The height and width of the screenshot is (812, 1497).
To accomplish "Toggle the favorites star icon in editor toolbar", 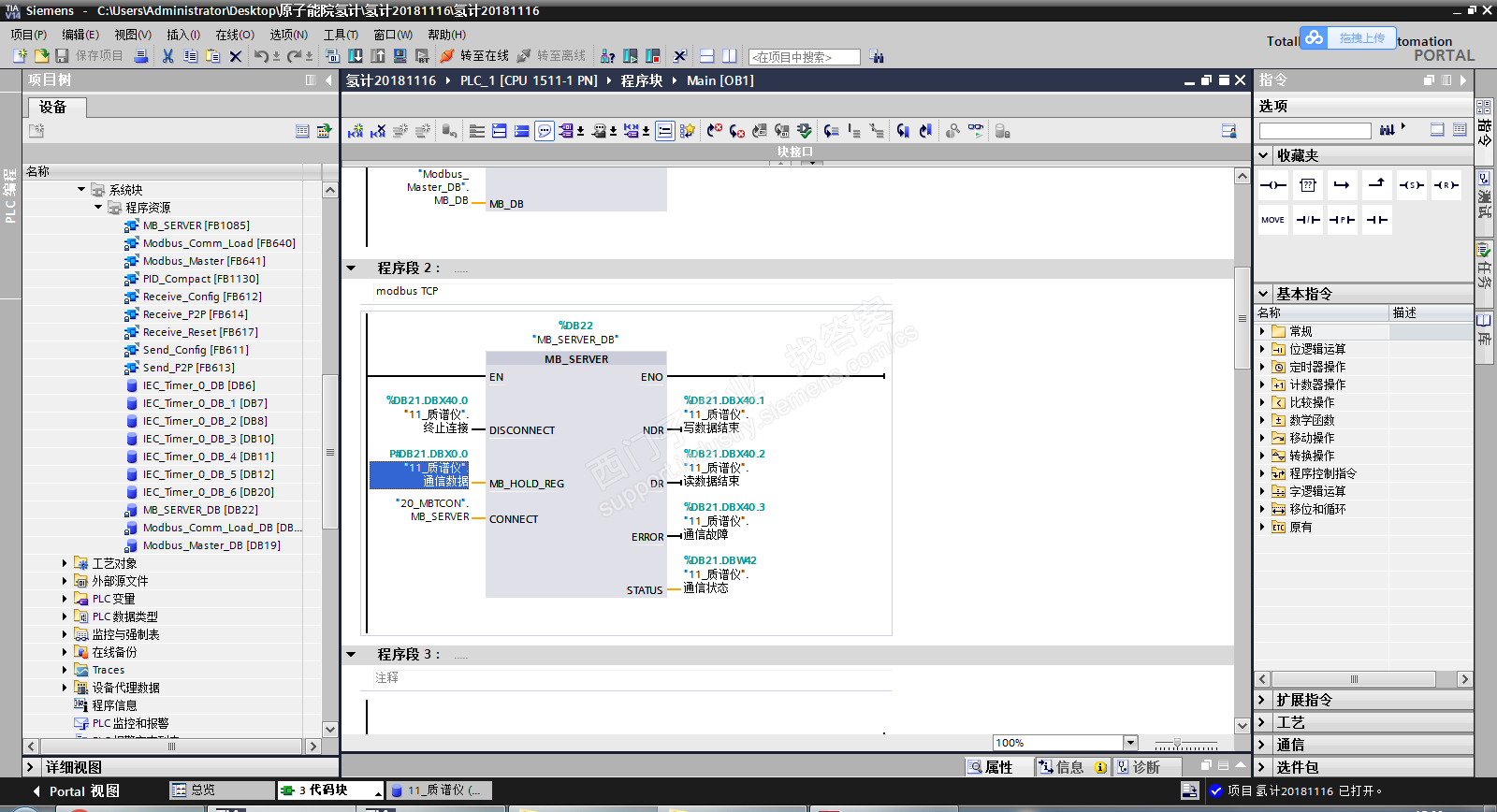I will click(688, 131).
